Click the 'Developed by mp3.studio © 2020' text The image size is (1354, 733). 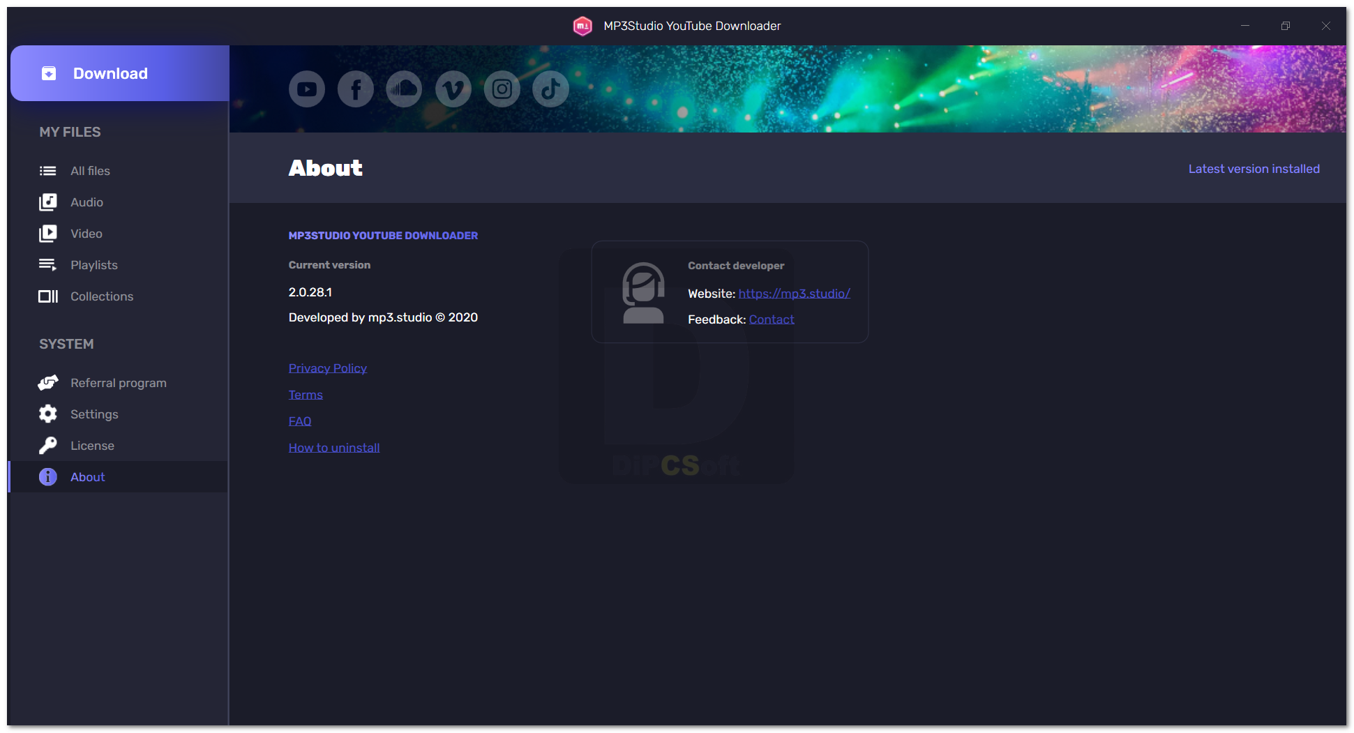[383, 317]
